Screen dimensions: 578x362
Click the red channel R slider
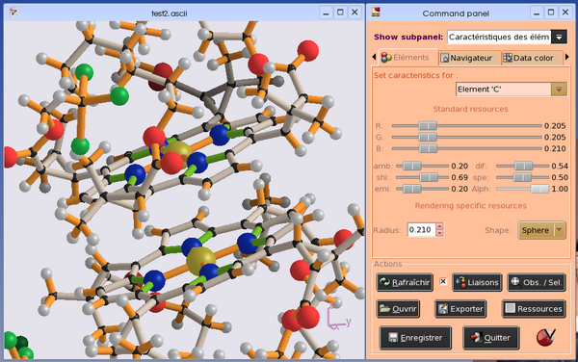(x=466, y=126)
